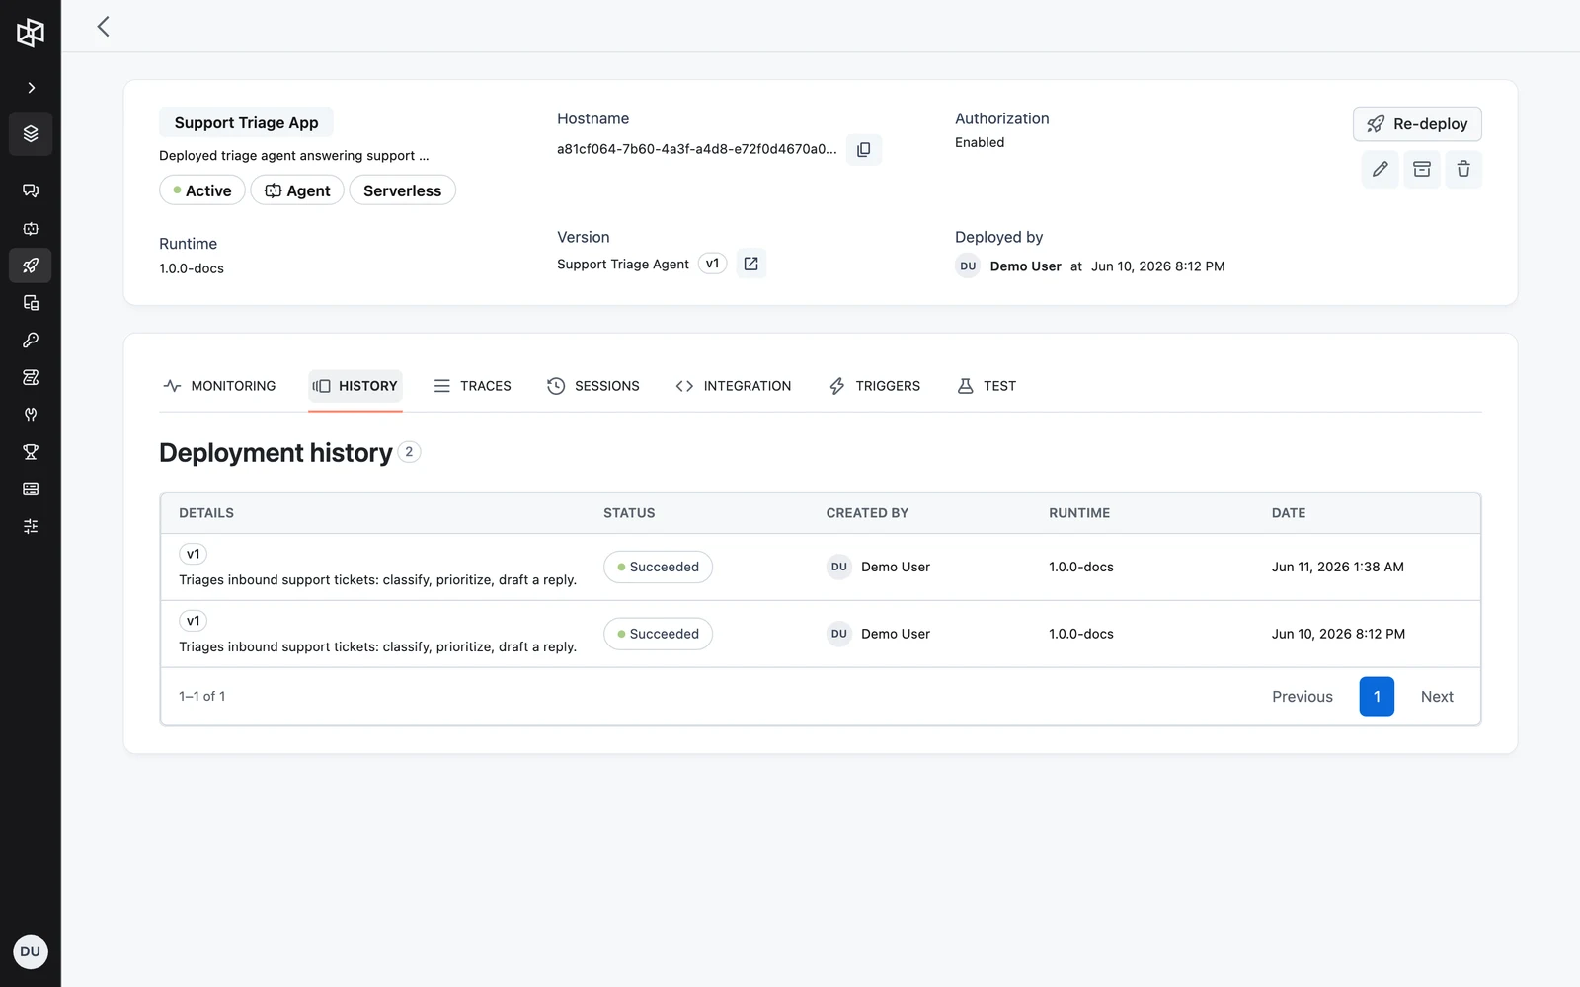Click the Jun 11, 2026 1:38 AM date
The height and width of the screenshot is (987, 1580).
1338,567
